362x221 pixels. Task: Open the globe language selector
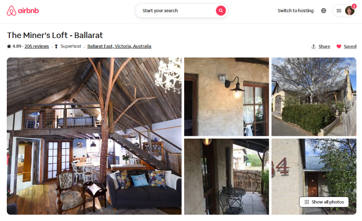[324, 10]
